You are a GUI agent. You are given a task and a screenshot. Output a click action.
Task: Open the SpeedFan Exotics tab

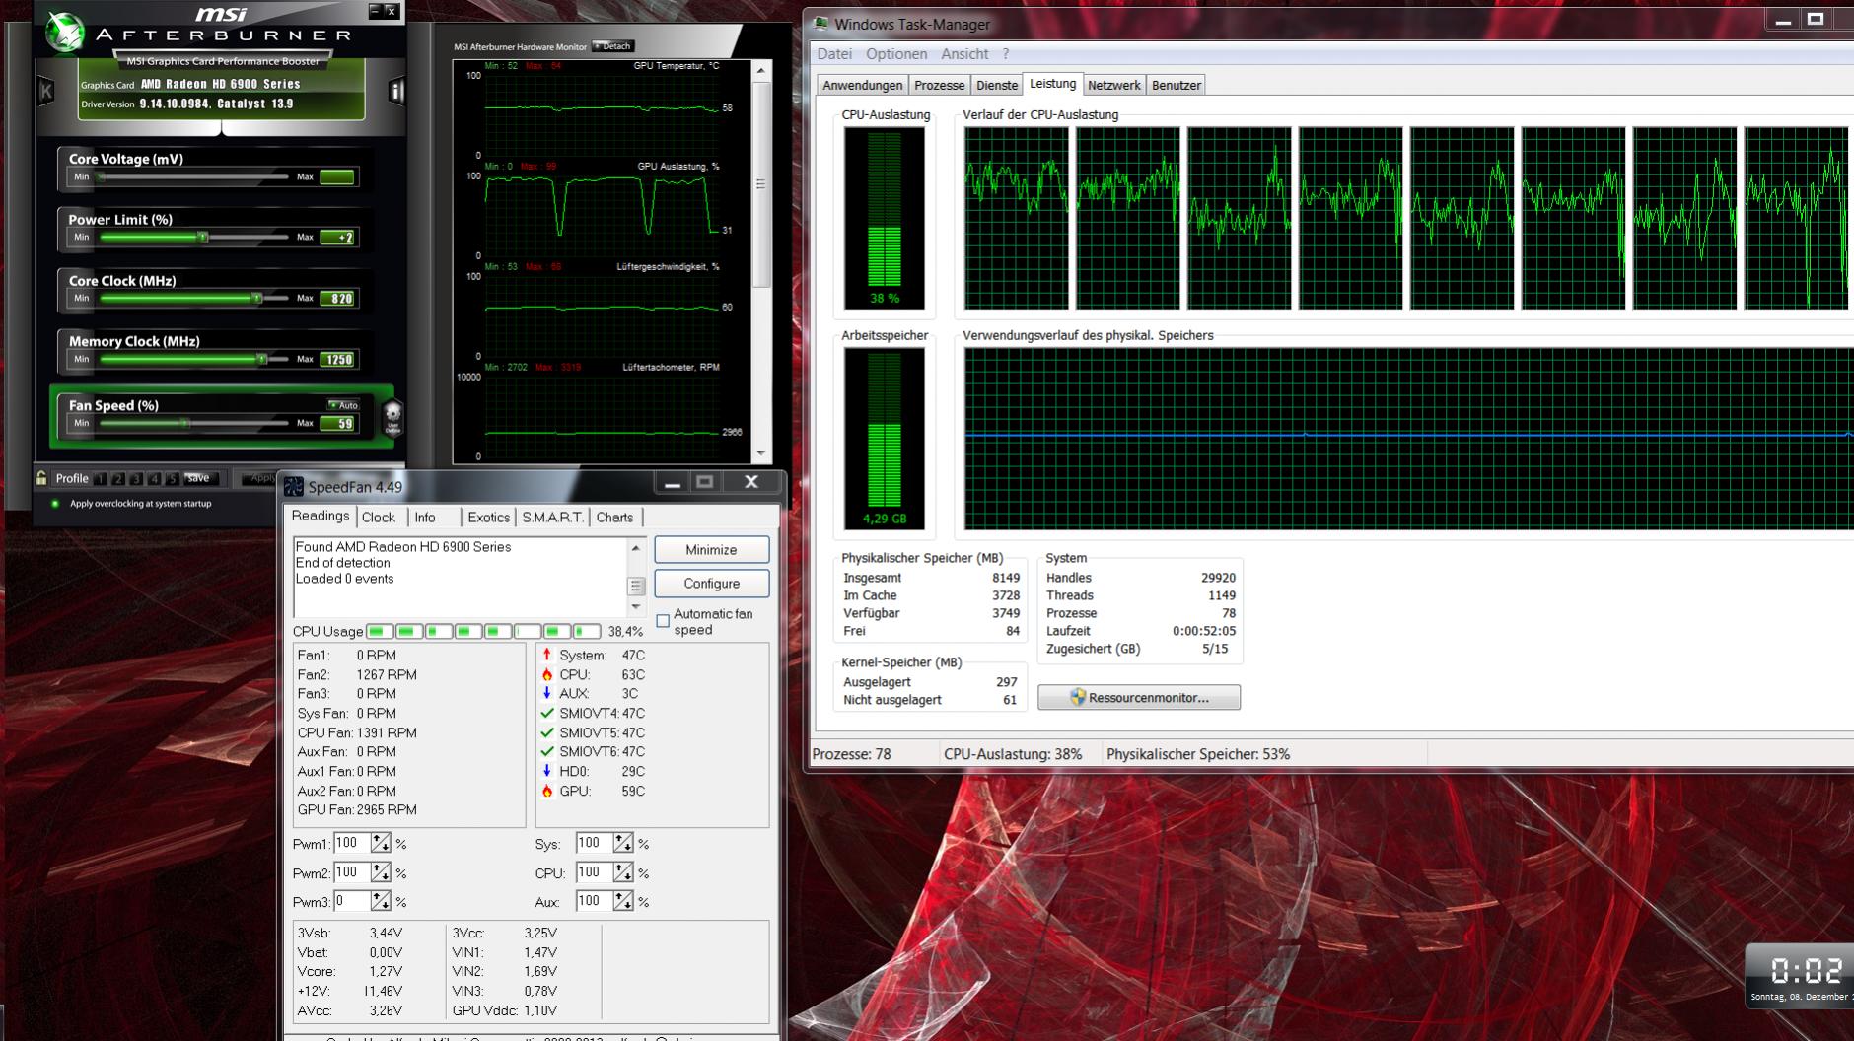point(488,518)
